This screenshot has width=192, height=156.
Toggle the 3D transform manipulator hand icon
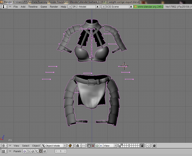coord(89,146)
